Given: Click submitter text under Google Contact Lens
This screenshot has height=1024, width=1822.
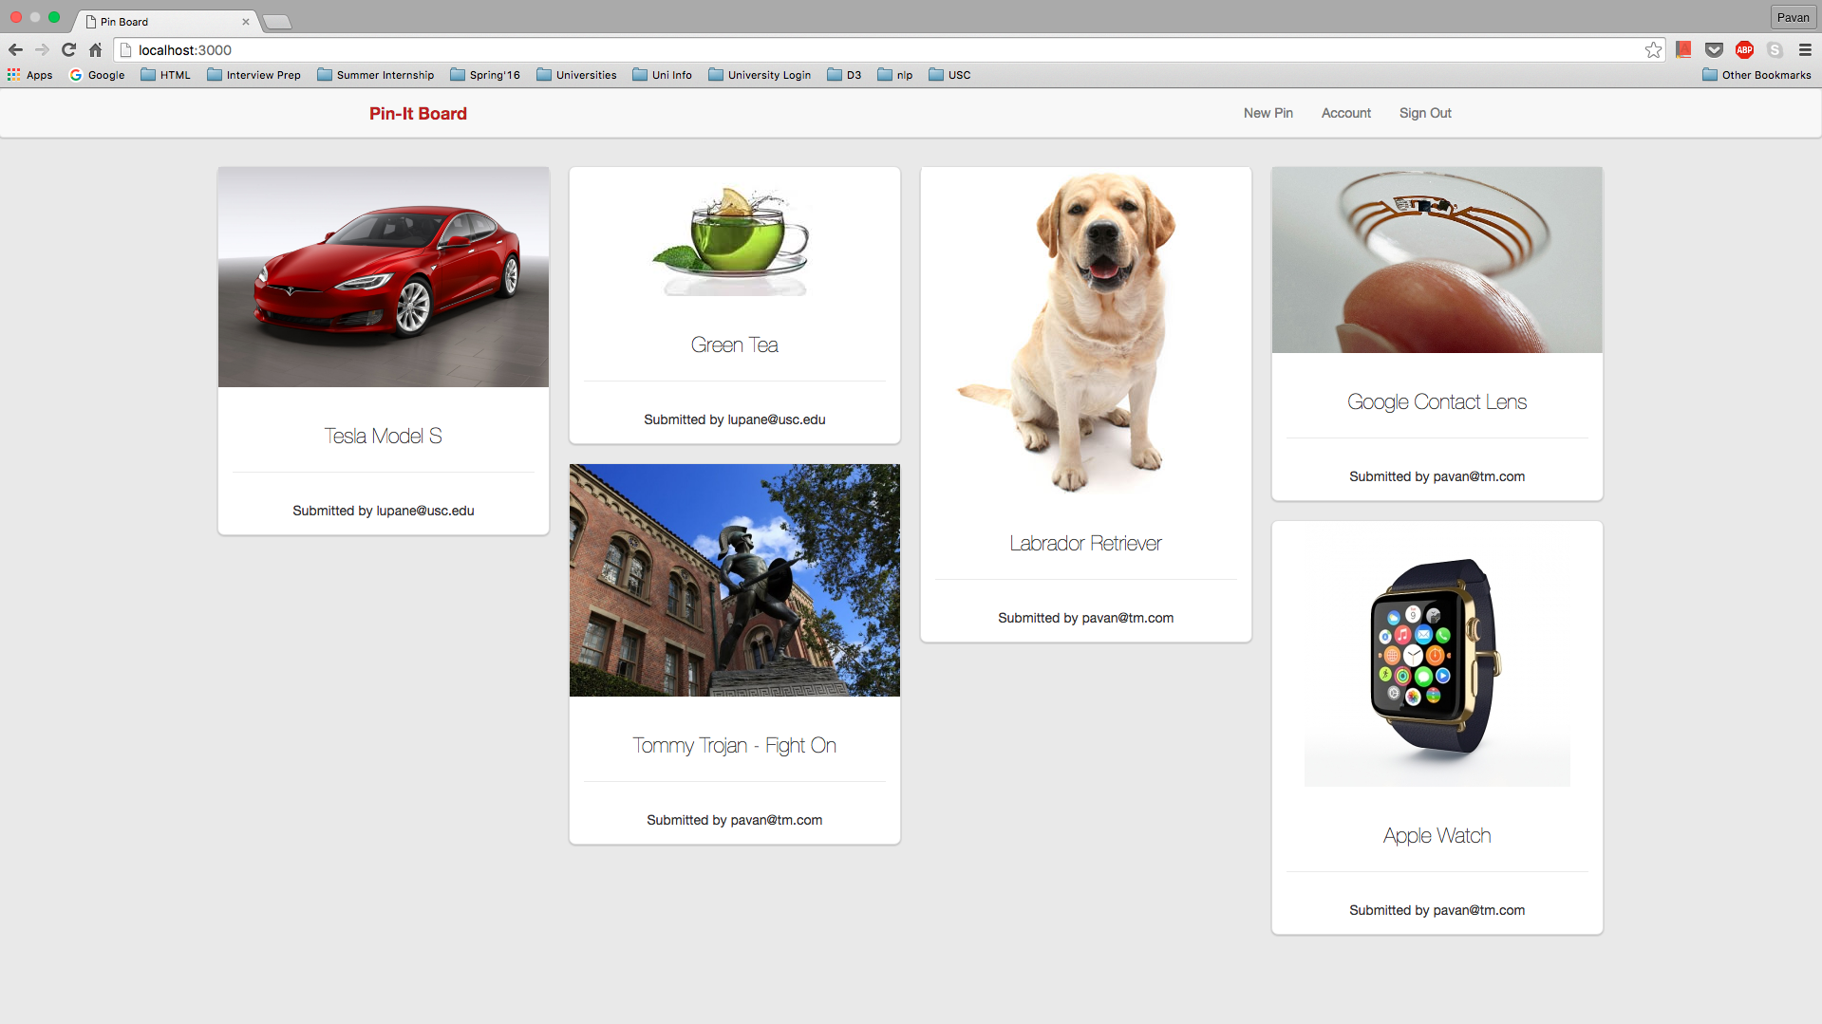Looking at the screenshot, I should click(1437, 476).
